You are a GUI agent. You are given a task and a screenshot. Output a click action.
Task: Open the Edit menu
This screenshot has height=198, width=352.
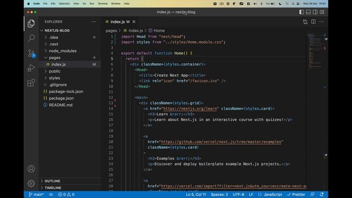point(53,4)
